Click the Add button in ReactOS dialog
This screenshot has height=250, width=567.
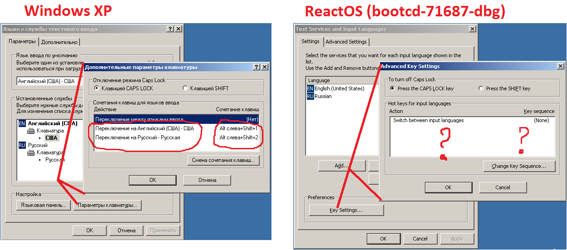click(x=341, y=166)
